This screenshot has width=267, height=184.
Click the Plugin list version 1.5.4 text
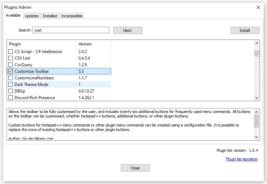(237, 150)
